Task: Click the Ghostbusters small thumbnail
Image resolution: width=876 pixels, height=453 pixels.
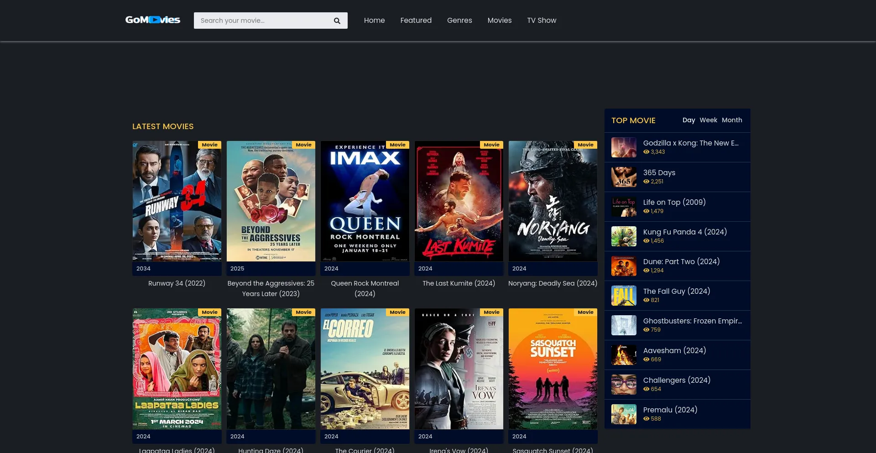Action: (x=624, y=325)
